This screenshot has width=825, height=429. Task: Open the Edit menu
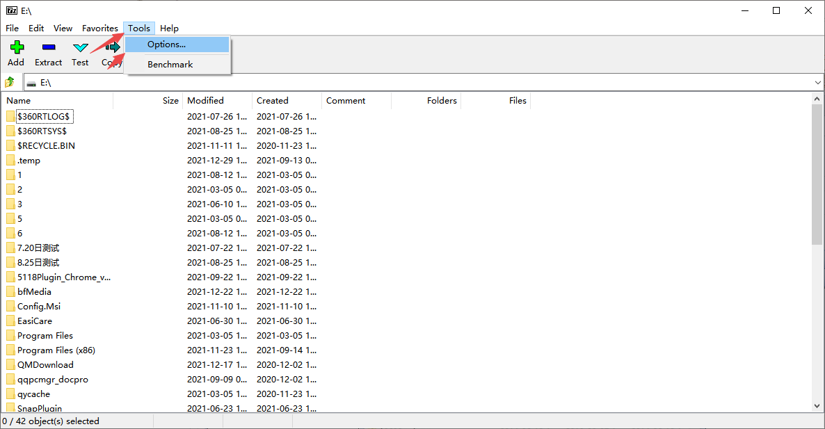tap(35, 28)
